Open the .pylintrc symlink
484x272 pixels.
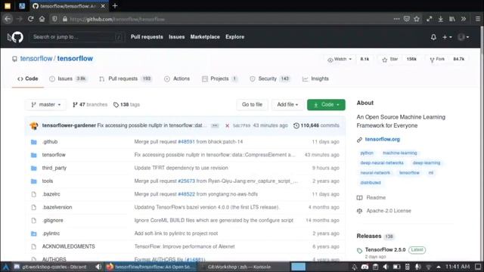tap(51, 233)
